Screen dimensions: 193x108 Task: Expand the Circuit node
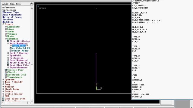(6, 72)
